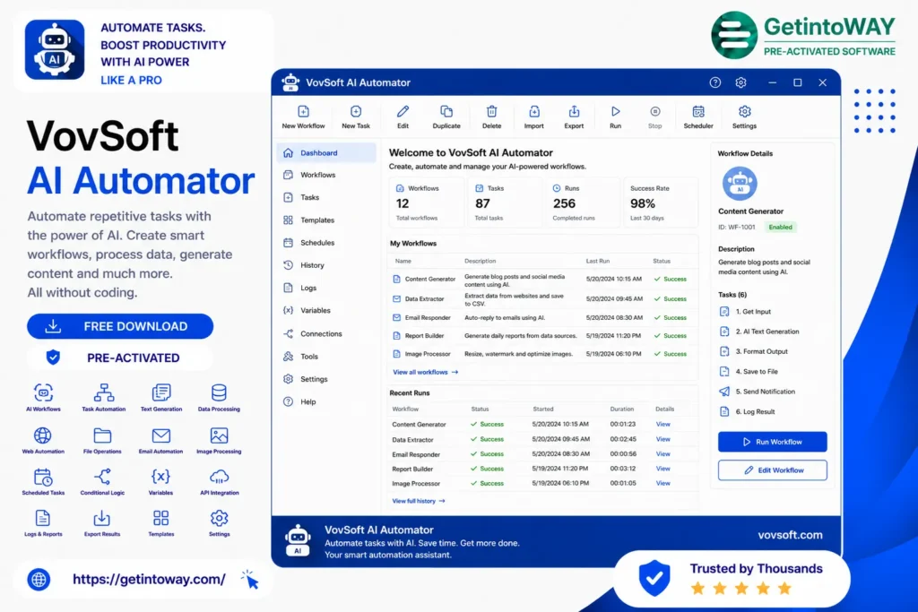Click the Stop icon in toolbar
The width and height of the screenshot is (918, 612).
pyautogui.click(x=655, y=112)
